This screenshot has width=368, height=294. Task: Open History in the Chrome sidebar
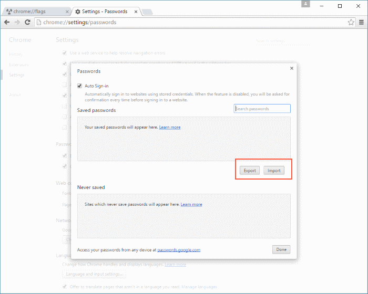pos(16,55)
